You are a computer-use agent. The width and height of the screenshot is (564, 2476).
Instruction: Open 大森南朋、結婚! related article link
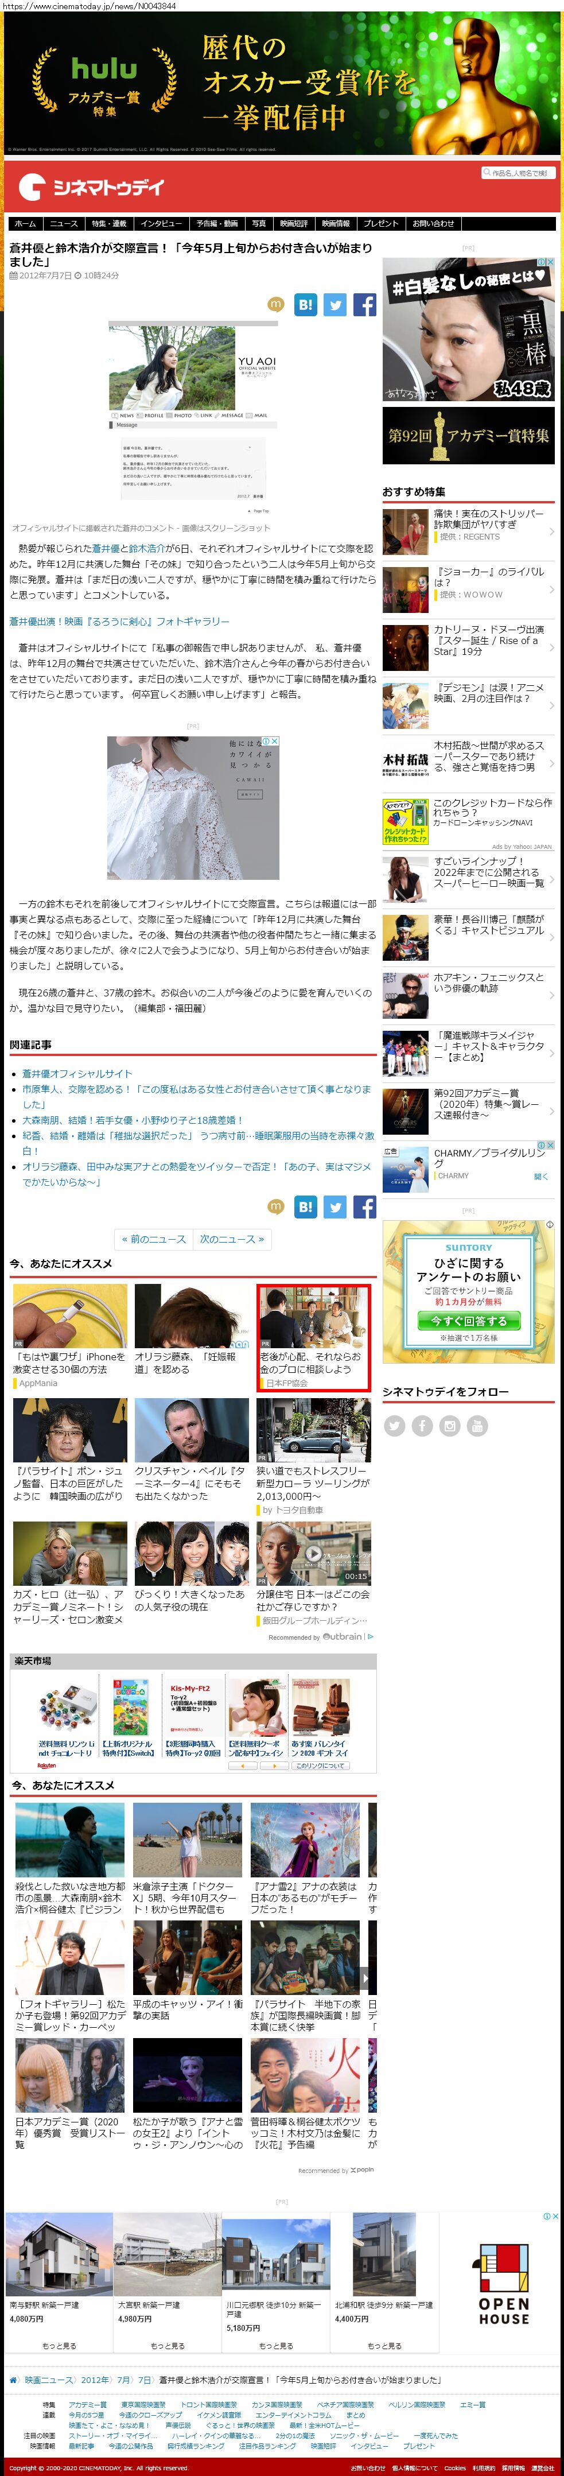point(133,1119)
